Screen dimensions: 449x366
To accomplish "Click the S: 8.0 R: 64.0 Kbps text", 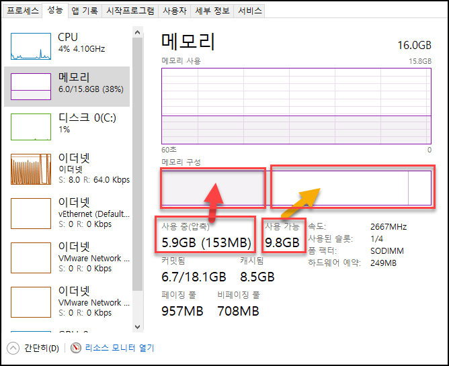I will click(x=94, y=180).
